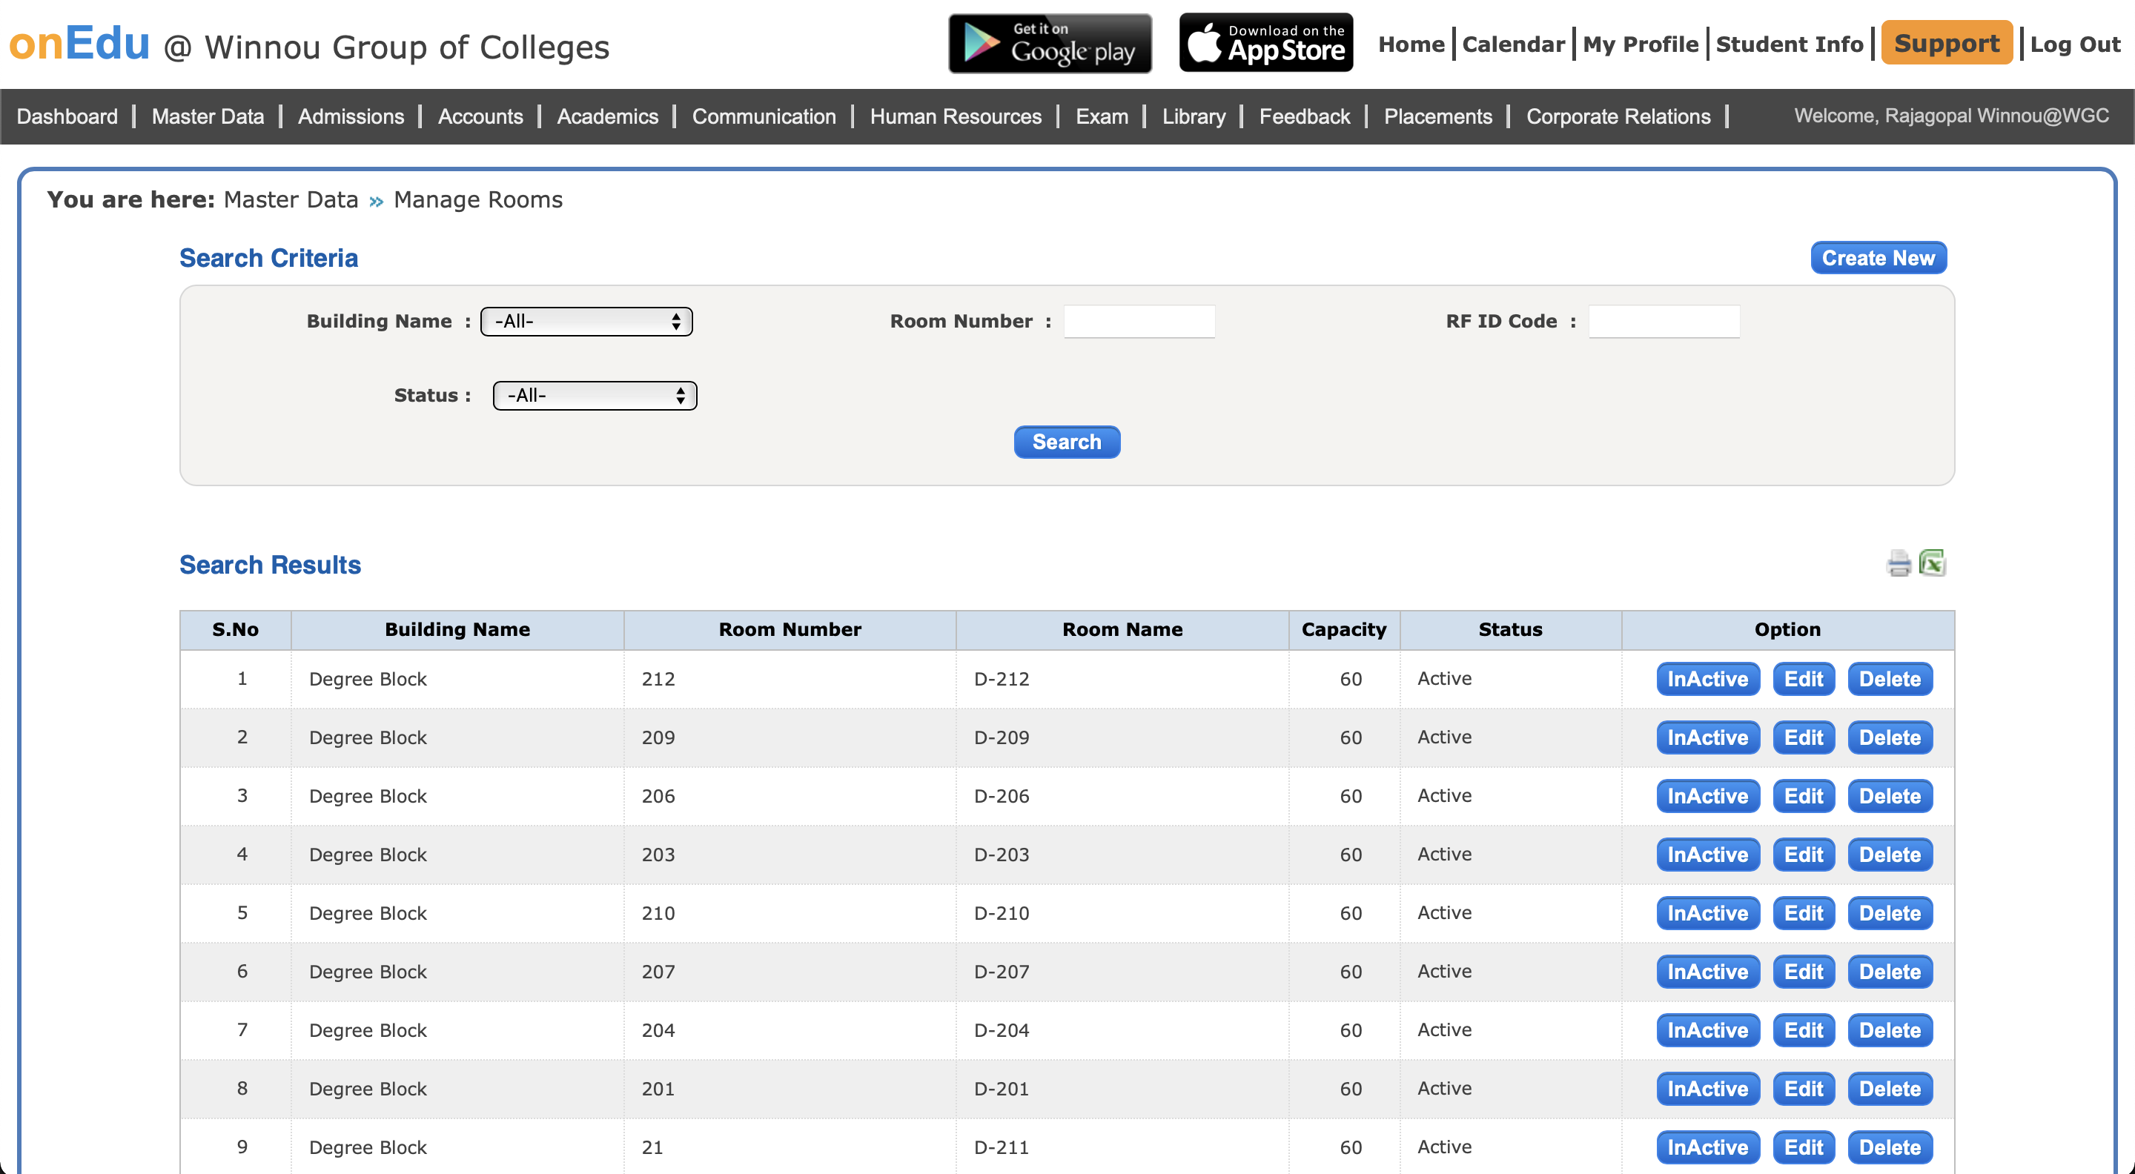Click the onEdu logo
The image size is (2135, 1174).
pyautogui.click(x=79, y=43)
